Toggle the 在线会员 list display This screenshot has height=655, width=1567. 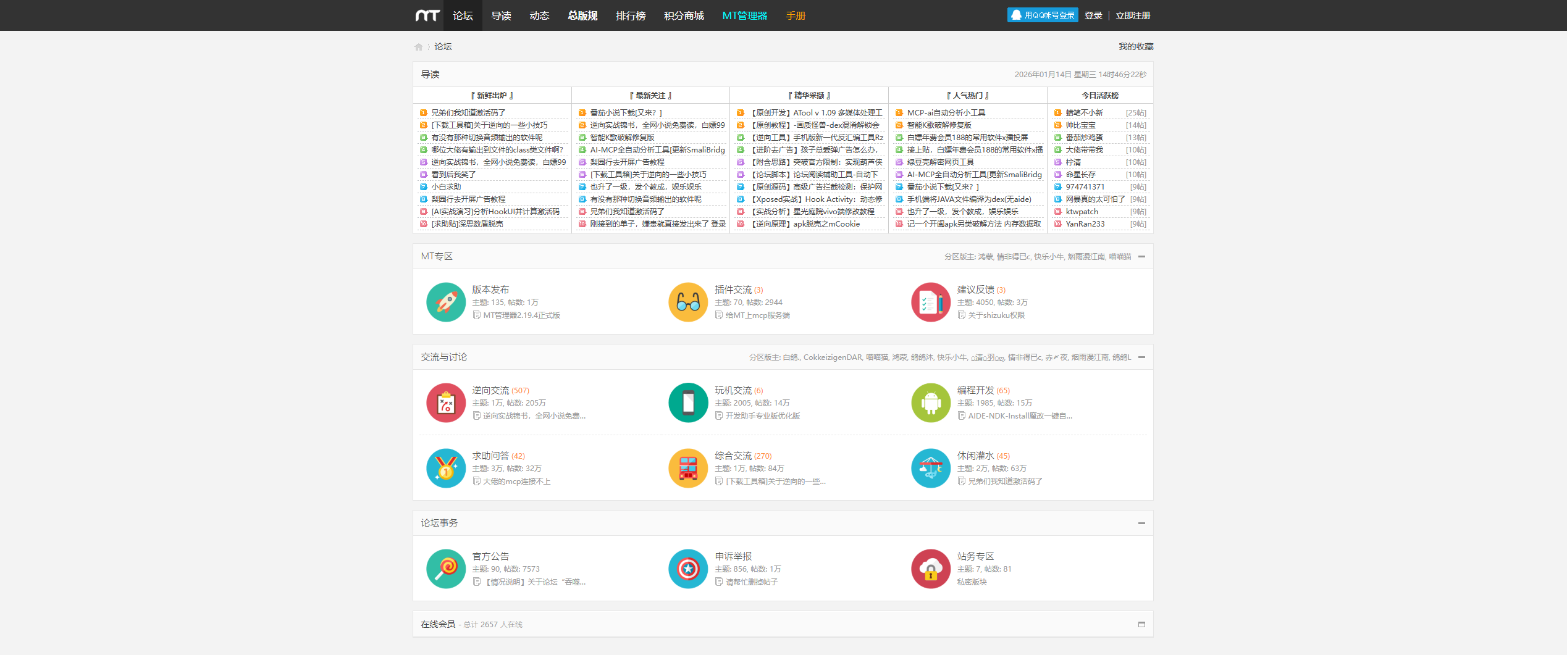coord(1141,625)
